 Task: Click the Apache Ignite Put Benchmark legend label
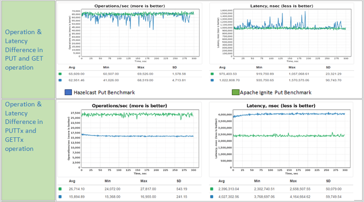(276, 92)
